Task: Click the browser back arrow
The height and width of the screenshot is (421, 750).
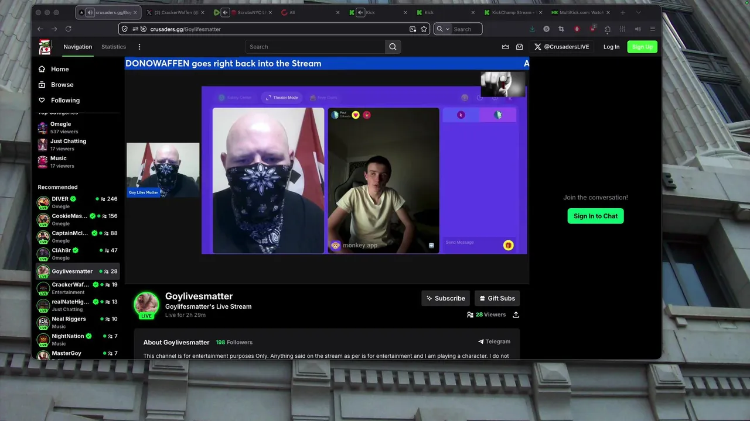Action: [x=40, y=29]
